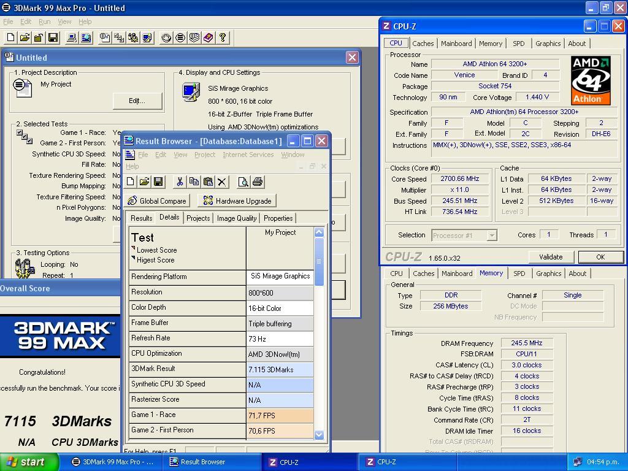Switch to Result Browser taskbar item

pyautogui.click(x=212, y=462)
